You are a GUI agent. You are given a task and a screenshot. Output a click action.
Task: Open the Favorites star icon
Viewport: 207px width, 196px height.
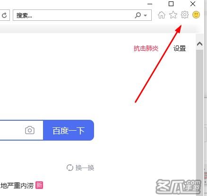pos(173,15)
